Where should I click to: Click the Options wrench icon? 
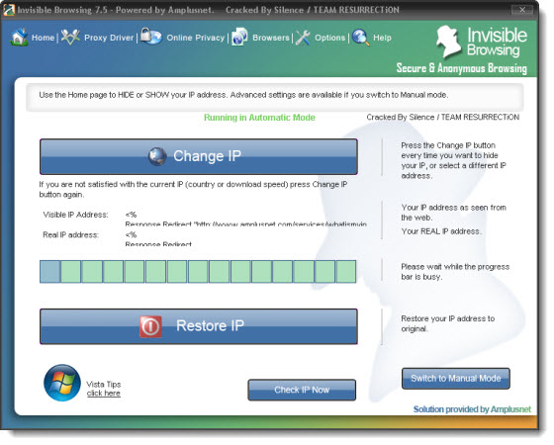point(303,38)
